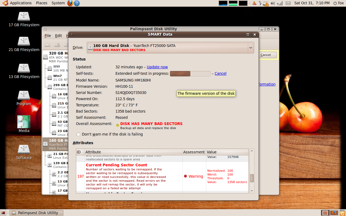Screen dimensions: 346x216
Task: Open the File menu in Palimpsest
Action: coord(48,36)
